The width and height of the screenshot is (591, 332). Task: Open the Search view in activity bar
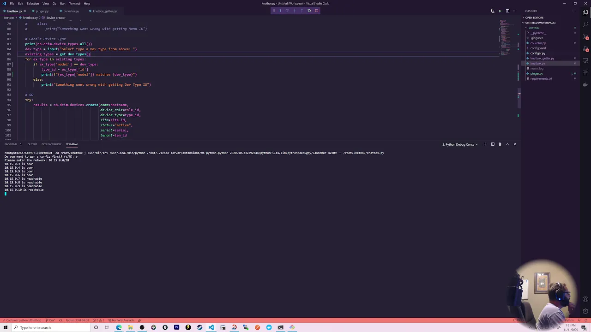pos(585,24)
